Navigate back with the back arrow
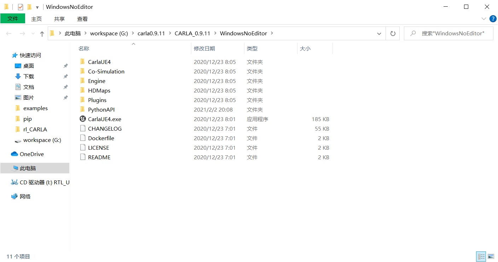This screenshot has width=498, height=262. [x=9, y=34]
